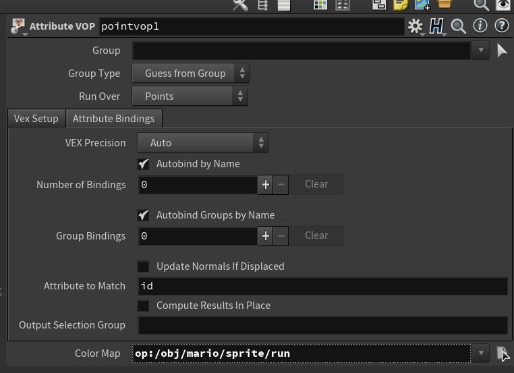Image resolution: width=514 pixels, height=373 pixels.
Task: Open the node info icon
Action: tap(480, 26)
